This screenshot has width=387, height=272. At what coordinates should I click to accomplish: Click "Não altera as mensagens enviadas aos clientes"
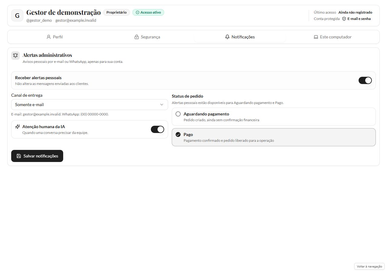click(x=52, y=84)
